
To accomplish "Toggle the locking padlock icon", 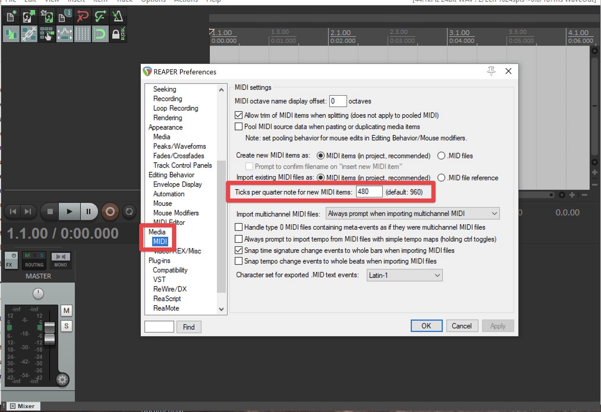I will pos(117,34).
